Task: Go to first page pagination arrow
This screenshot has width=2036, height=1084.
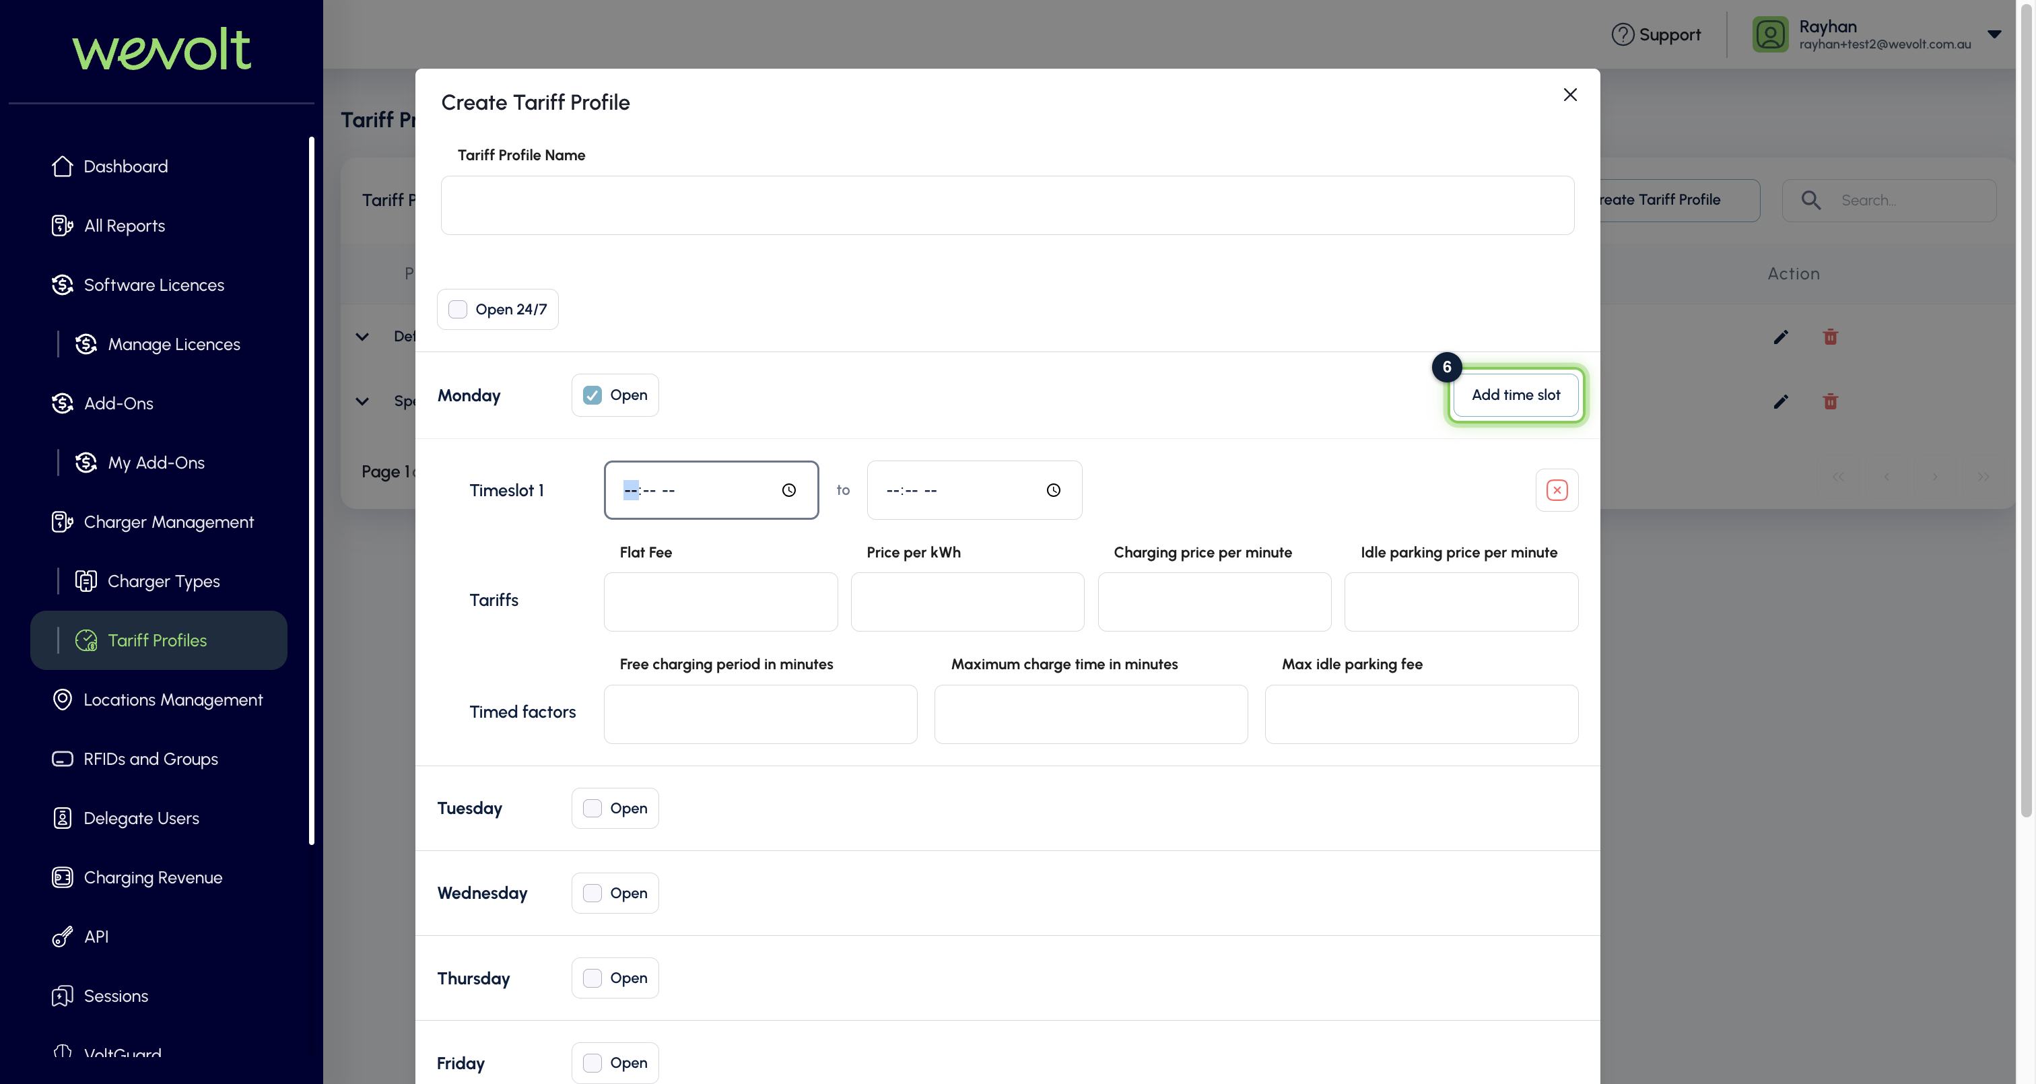Action: (x=1837, y=476)
